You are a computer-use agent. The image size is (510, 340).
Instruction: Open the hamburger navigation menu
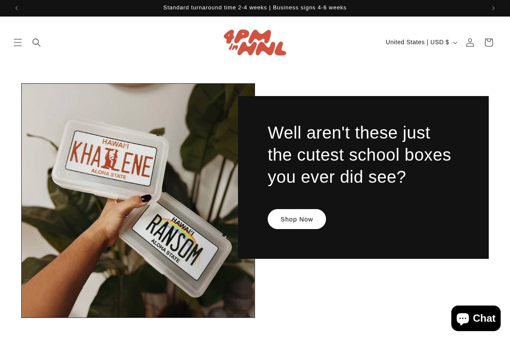(18, 42)
